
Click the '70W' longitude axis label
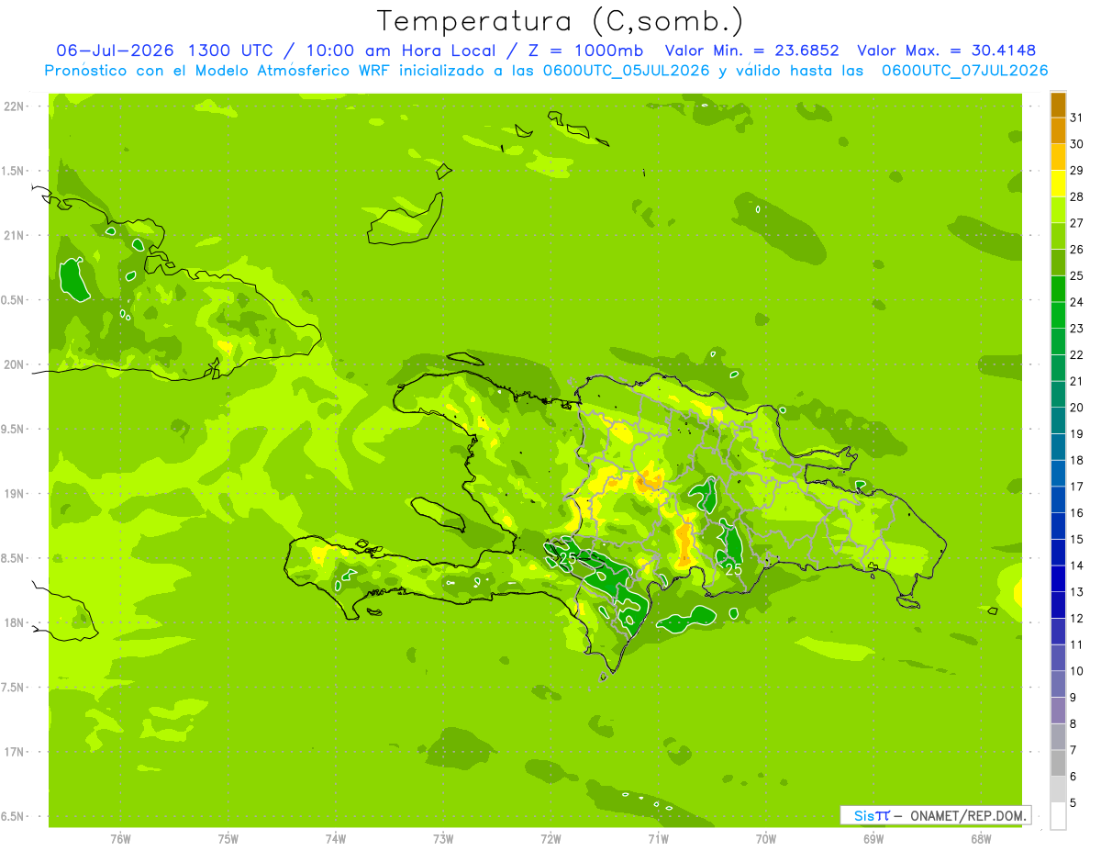pos(766,838)
